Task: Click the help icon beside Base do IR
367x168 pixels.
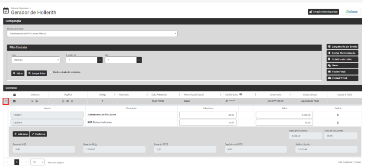Action: tap(96, 145)
